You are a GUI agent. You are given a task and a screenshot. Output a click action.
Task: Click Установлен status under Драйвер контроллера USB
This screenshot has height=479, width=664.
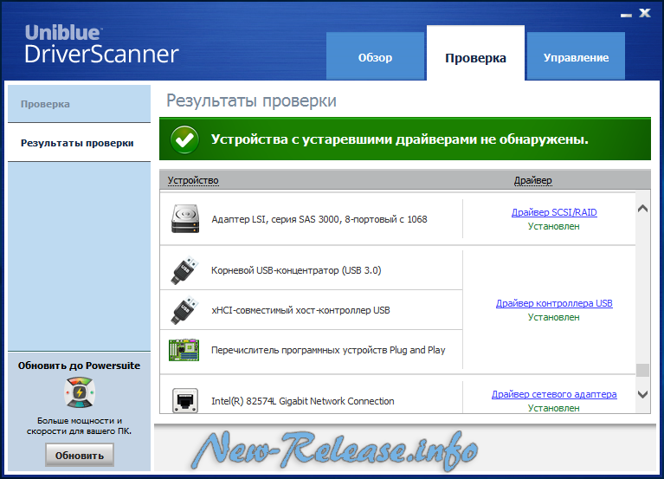554,317
